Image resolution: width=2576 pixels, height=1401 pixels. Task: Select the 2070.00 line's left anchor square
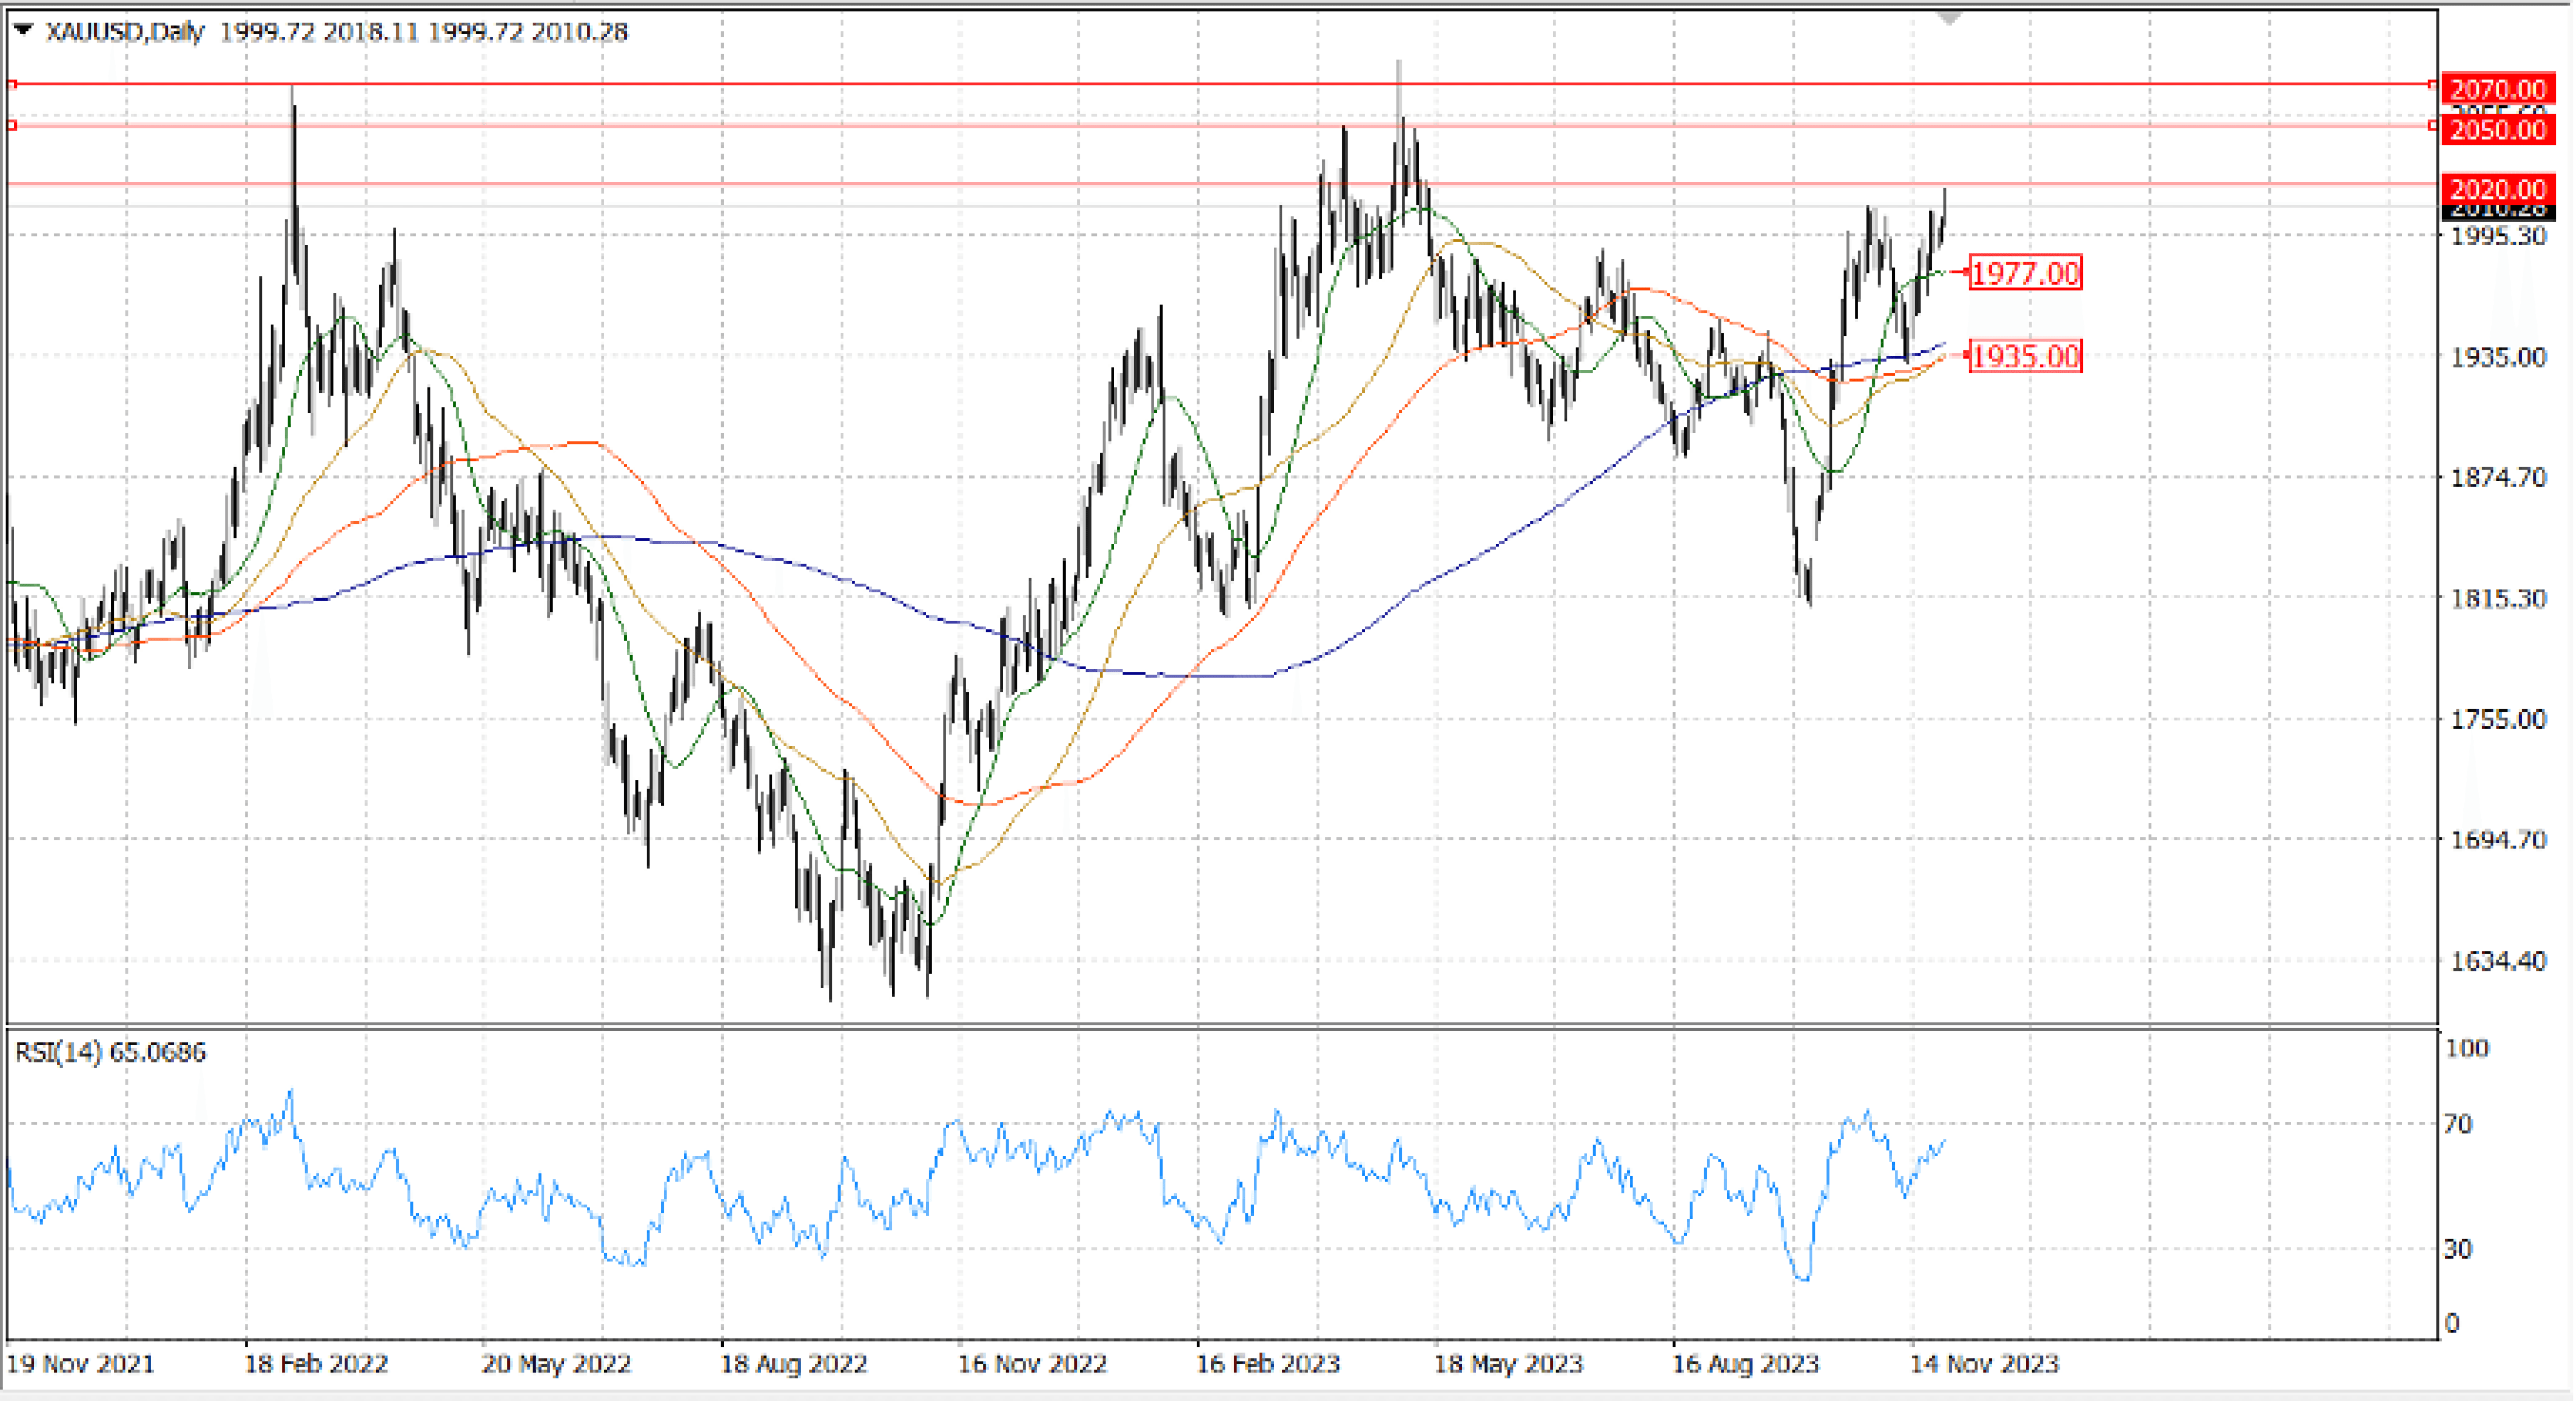[12, 85]
